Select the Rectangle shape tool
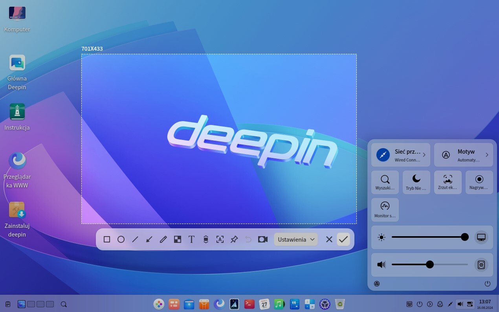The height and width of the screenshot is (312, 499). click(x=107, y=239)
